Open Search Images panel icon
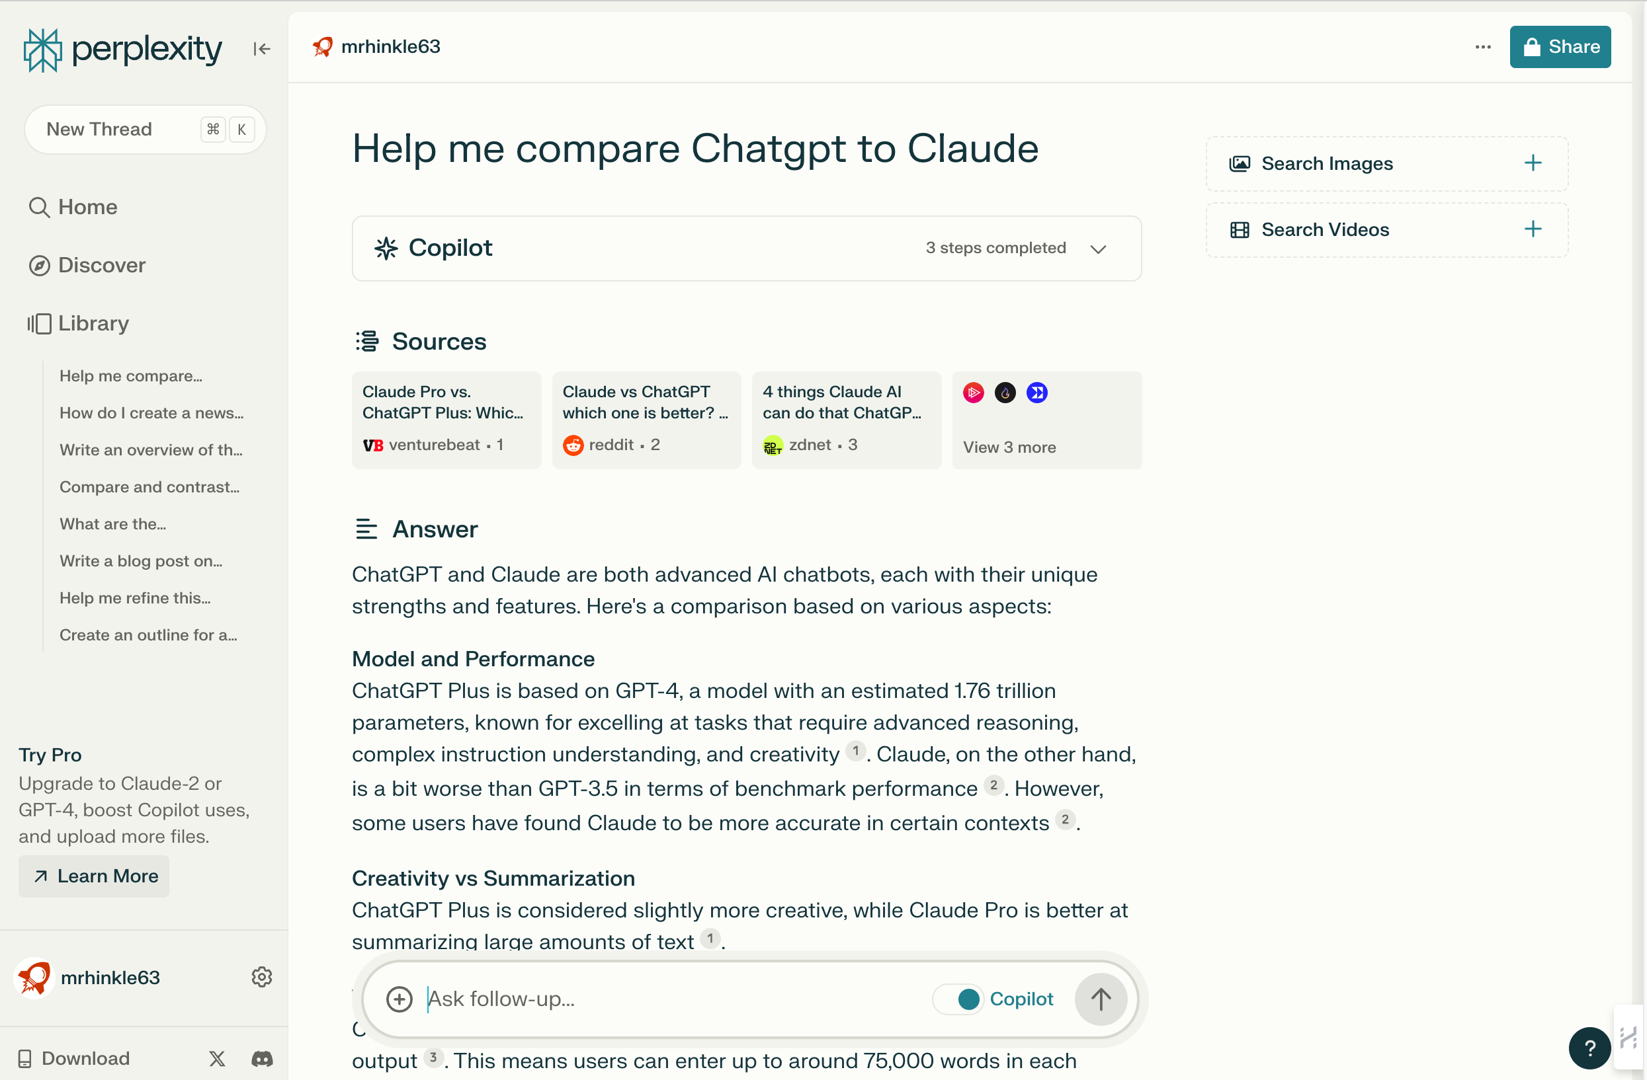This screenshot has height=1080, width=1647. point(1240,163)
